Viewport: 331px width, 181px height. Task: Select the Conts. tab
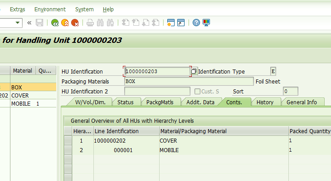234,102
